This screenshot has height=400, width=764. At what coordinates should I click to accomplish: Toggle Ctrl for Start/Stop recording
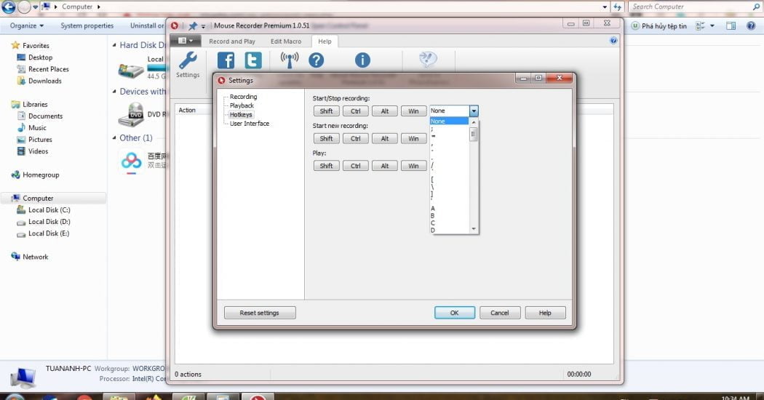356,111
